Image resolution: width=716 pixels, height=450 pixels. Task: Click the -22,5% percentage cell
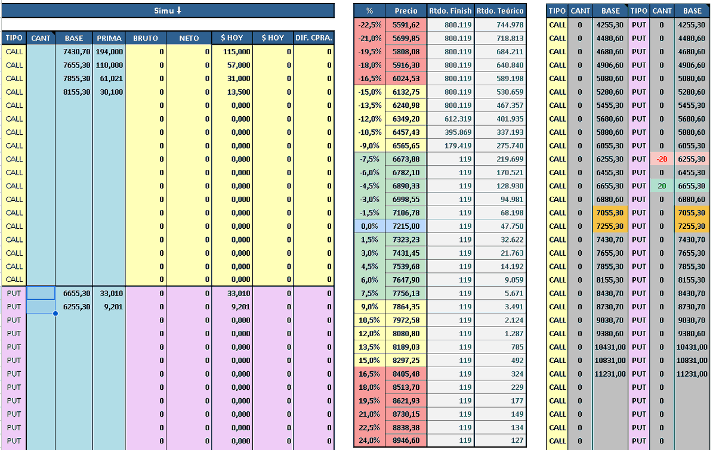[369, 24]
